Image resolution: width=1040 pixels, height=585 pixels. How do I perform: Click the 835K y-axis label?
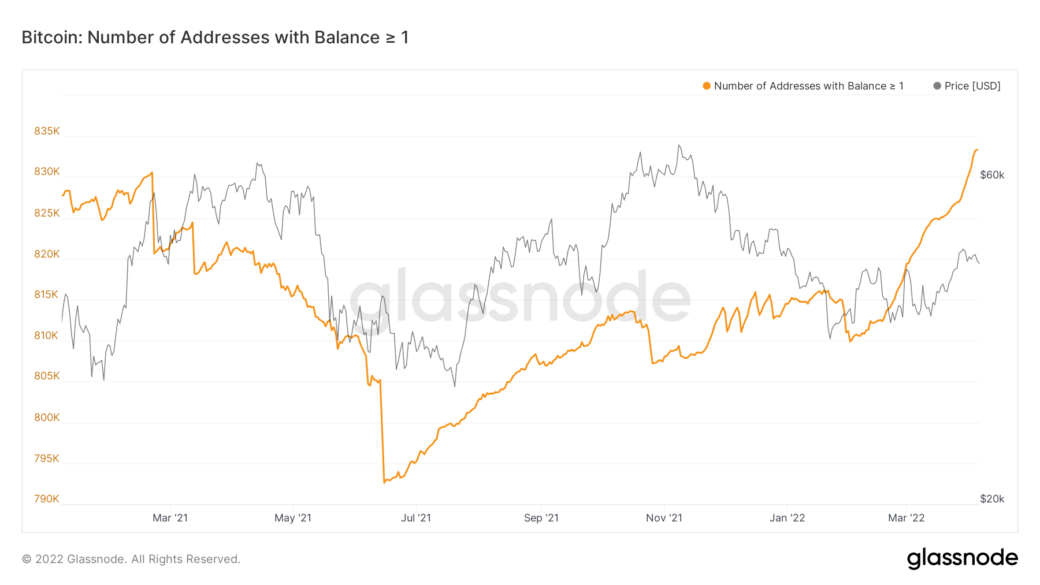point(47,131)
